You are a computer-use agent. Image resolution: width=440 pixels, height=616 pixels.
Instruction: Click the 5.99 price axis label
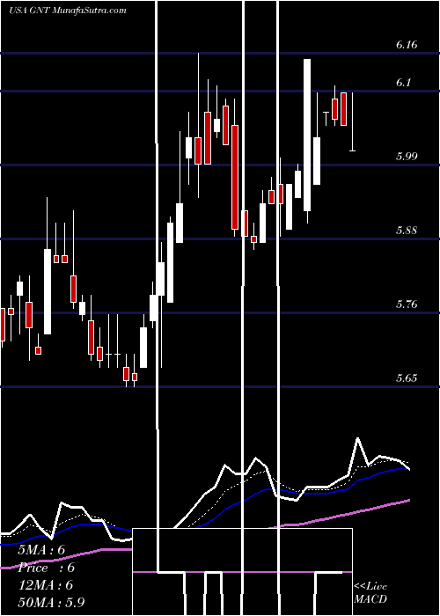click(x=407, y=157)
